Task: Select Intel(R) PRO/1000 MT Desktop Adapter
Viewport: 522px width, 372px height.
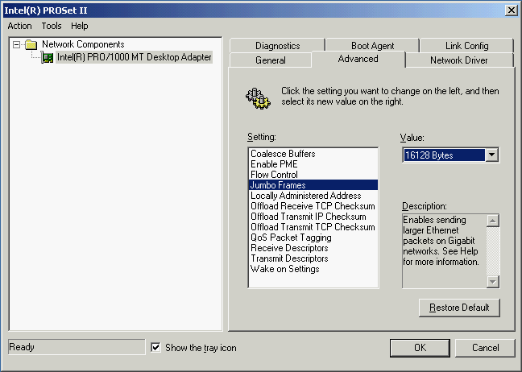Action: tap(135, 57)
